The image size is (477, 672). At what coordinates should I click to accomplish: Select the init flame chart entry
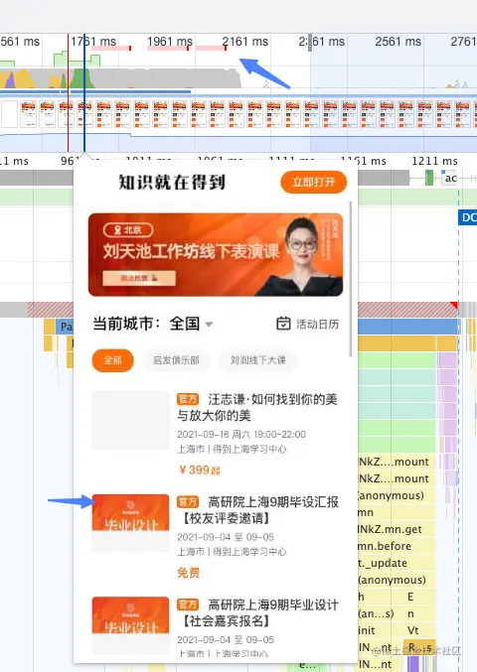pos(381,630)
